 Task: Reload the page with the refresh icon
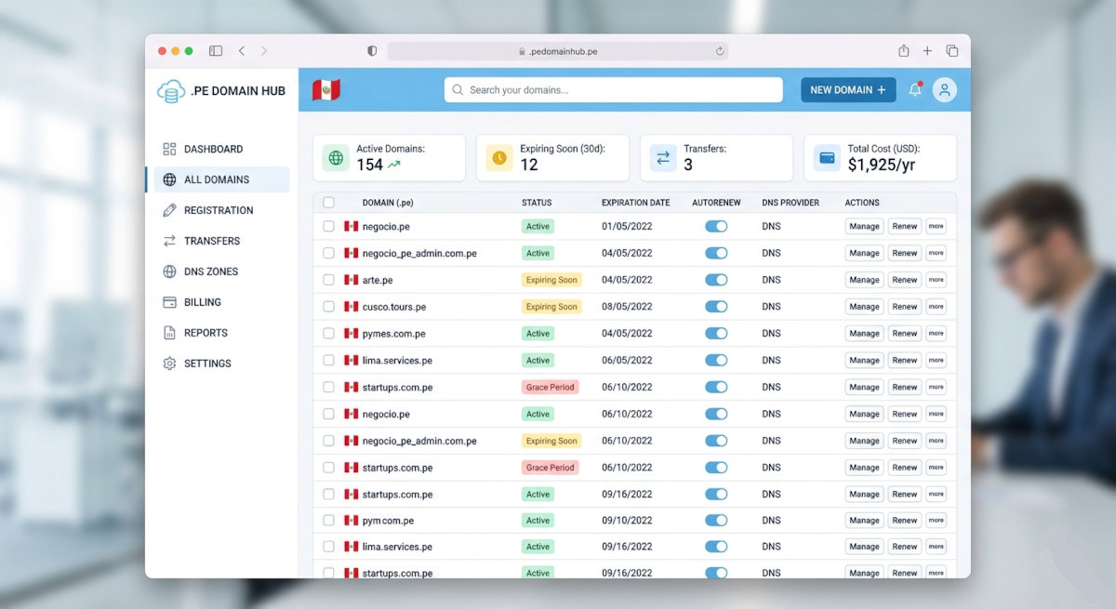(x=720, y=52)
